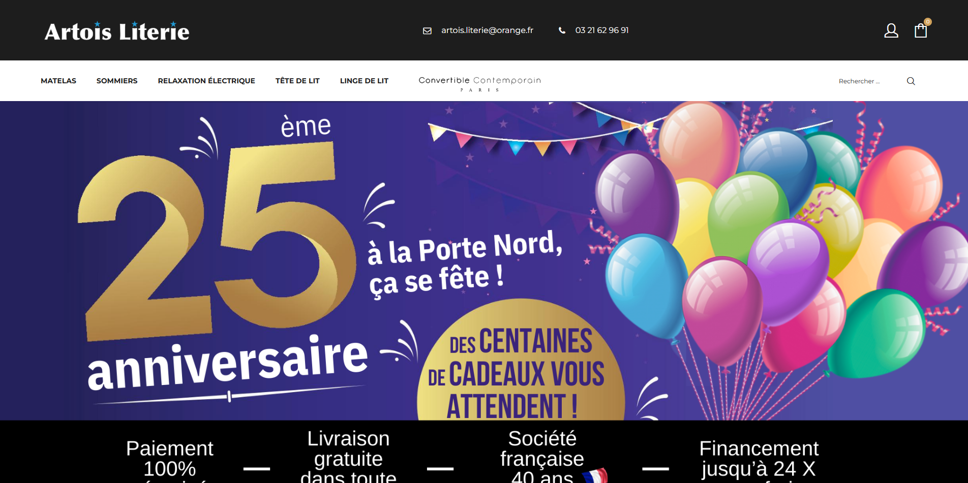Click the Société française 40 ans text

tap(542, 456)
